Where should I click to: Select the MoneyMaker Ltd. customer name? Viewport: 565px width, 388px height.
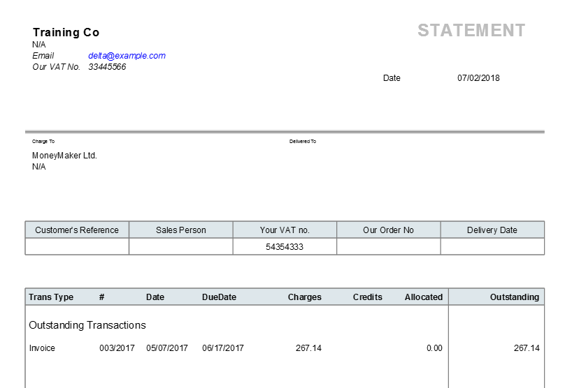coord(64,156)
